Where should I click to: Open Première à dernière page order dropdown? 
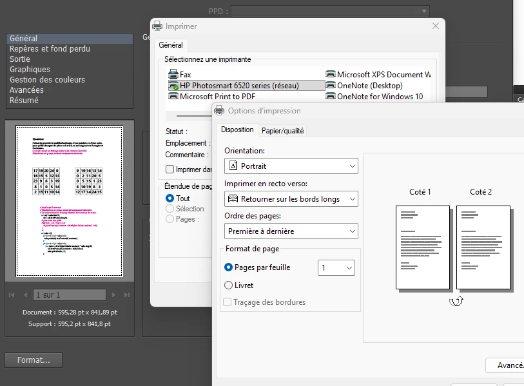click(x=291, y=231)
